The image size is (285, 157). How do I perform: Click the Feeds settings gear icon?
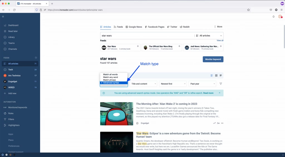click(x=36, y=58)
